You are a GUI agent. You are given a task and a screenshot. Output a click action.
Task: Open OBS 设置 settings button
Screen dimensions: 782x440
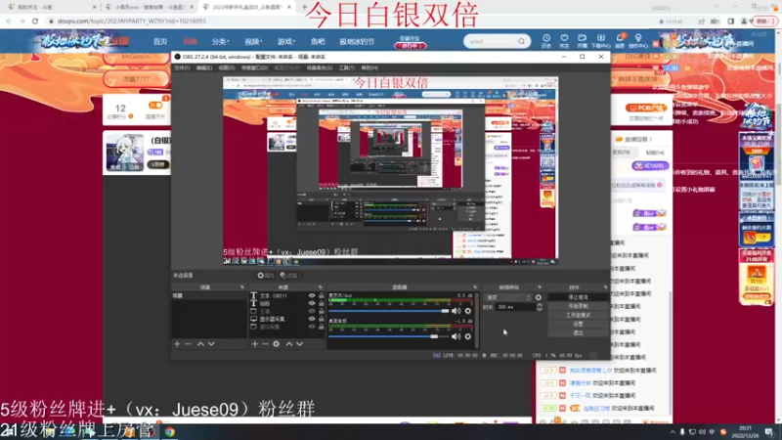tap(578, 324)
